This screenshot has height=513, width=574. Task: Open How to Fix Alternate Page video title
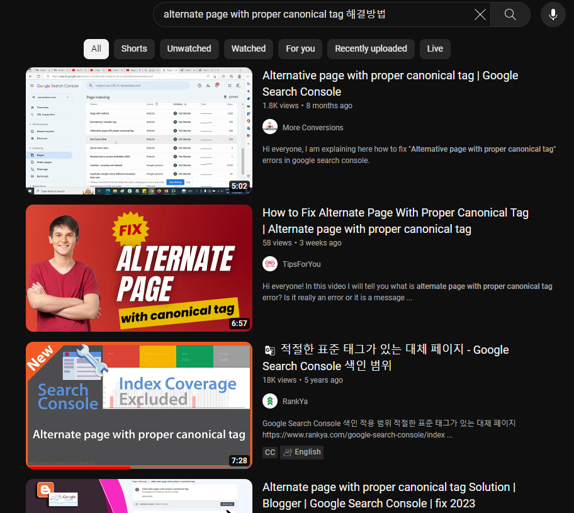395,221
